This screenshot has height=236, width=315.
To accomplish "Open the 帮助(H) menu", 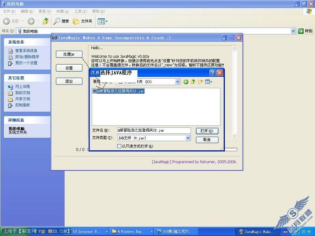I will click(98, 11).
